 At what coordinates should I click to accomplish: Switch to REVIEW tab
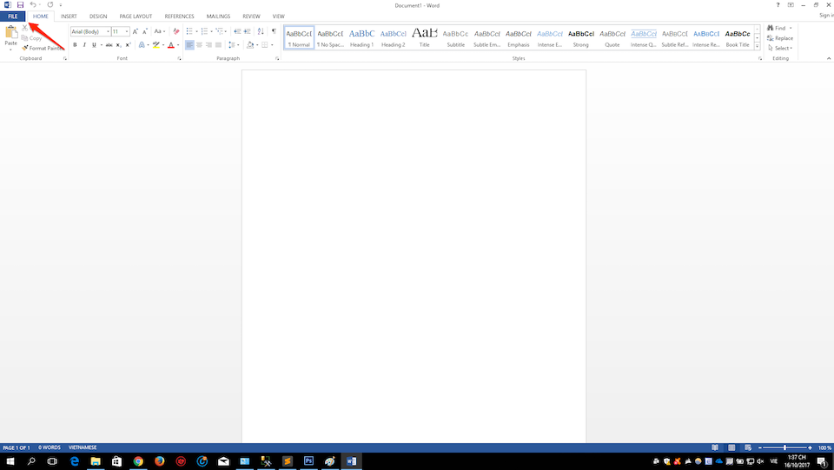(x=251, y=17)
